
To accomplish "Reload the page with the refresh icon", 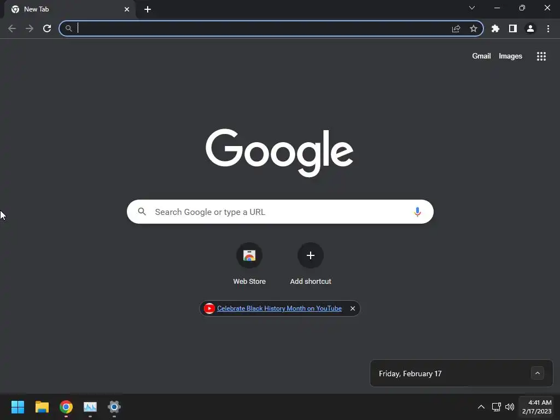I will tap(47, 28).
